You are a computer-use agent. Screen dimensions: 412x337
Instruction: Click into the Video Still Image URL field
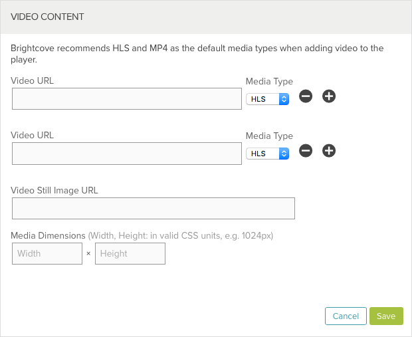click(154, 208)
